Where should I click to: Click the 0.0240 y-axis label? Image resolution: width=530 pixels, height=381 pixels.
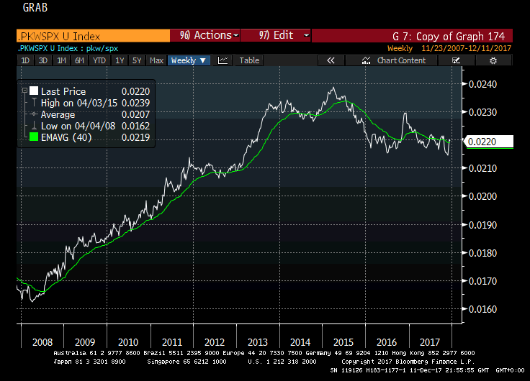coord(482,84)
